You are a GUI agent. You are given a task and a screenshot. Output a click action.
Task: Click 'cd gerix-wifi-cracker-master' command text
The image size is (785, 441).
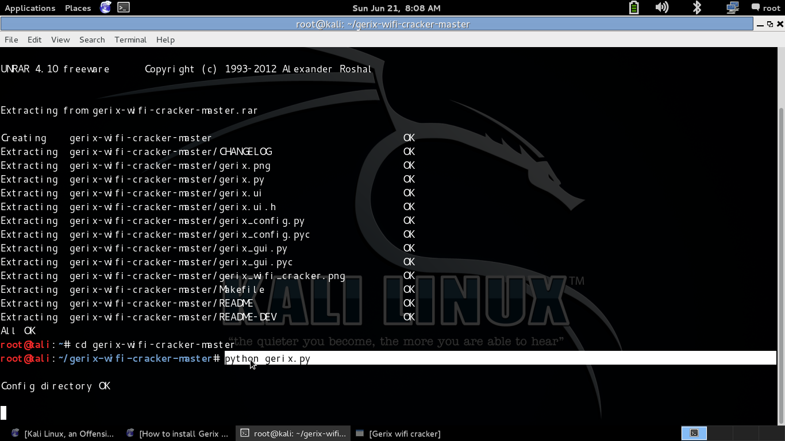(x=155, y=345)
